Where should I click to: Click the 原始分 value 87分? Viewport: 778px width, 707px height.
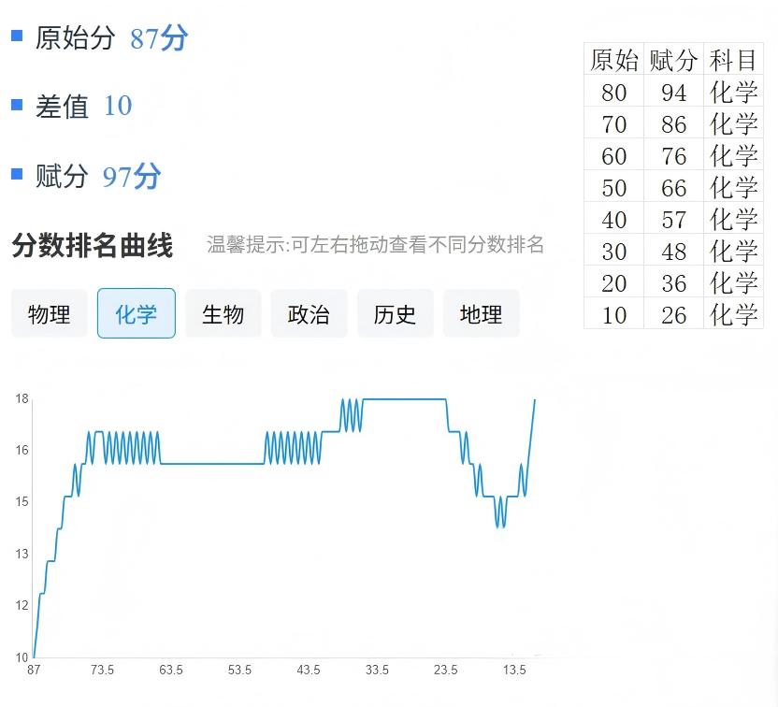pyautogui.click(x=159, y=38)
